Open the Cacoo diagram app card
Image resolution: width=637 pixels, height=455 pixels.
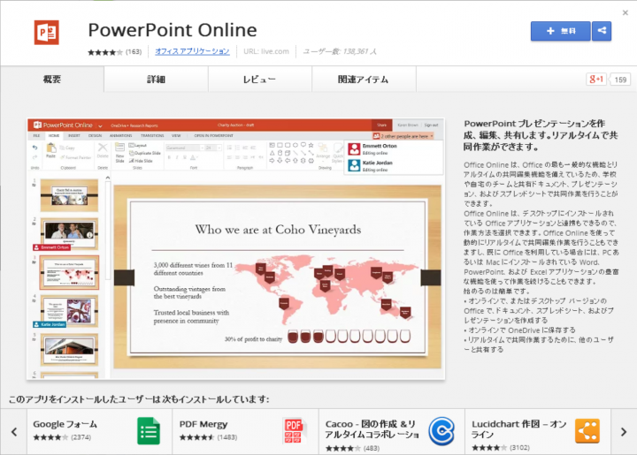(x=392, y=431)
